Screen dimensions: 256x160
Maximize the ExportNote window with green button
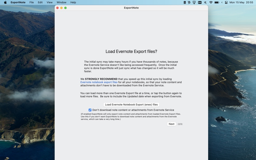point(65,8)
